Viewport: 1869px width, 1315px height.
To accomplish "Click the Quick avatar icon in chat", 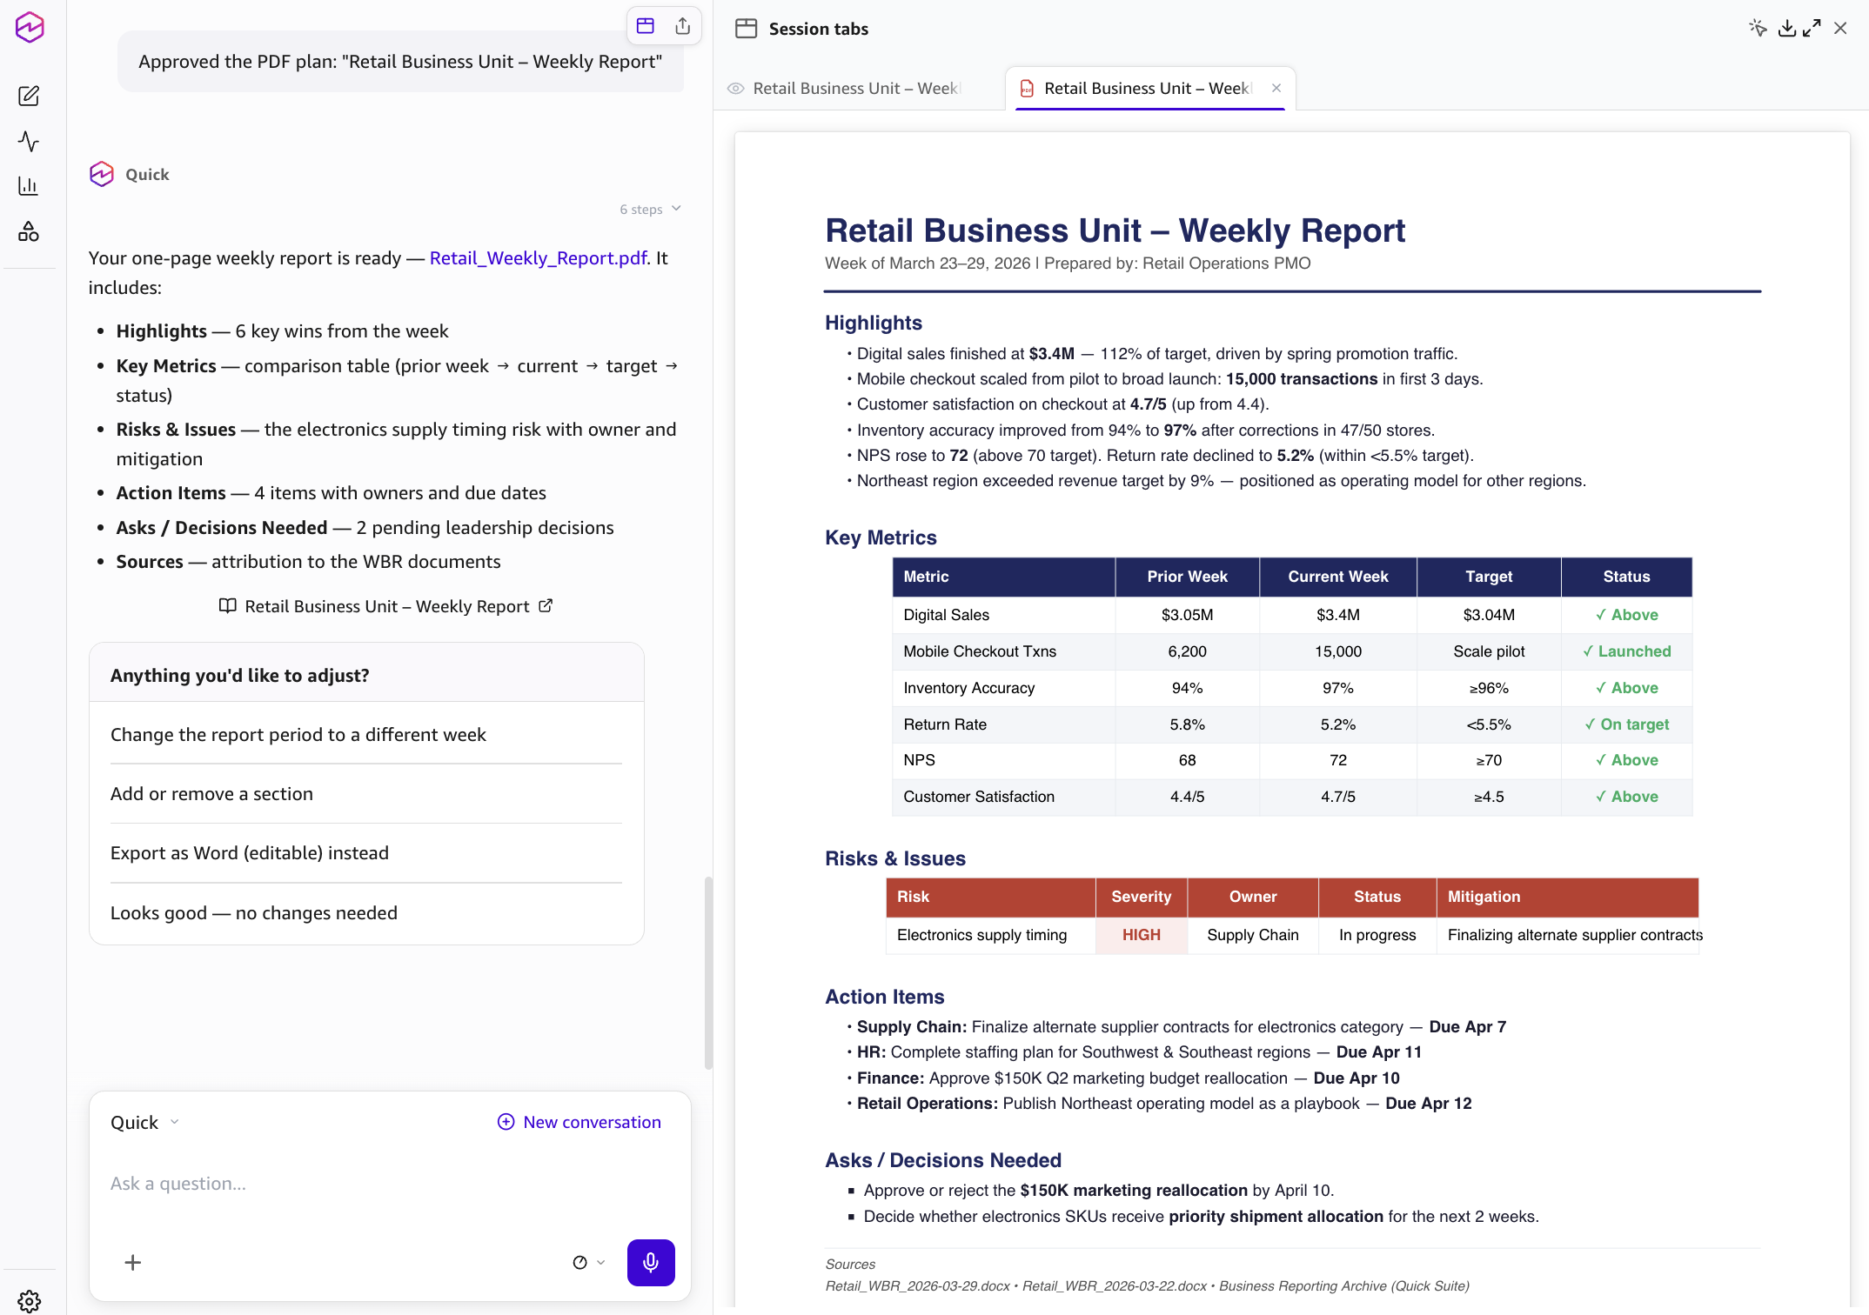I will [x=102, y=174].
